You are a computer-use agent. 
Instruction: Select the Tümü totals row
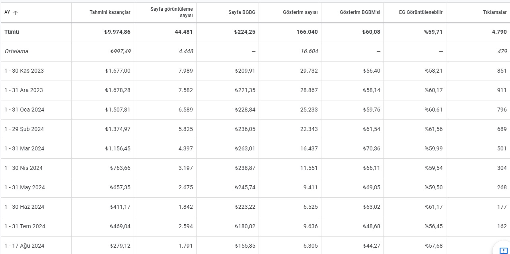point(255,32)
